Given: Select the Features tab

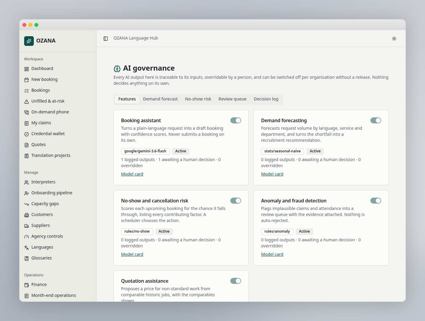Looking at the screenshot, I should 127,99.
